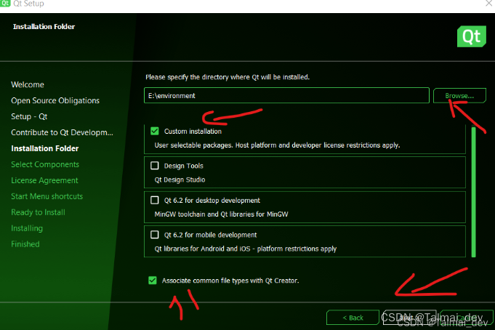Click License Agreement in sidebar
The image size is (495, 330).
[x=44, y=180]
